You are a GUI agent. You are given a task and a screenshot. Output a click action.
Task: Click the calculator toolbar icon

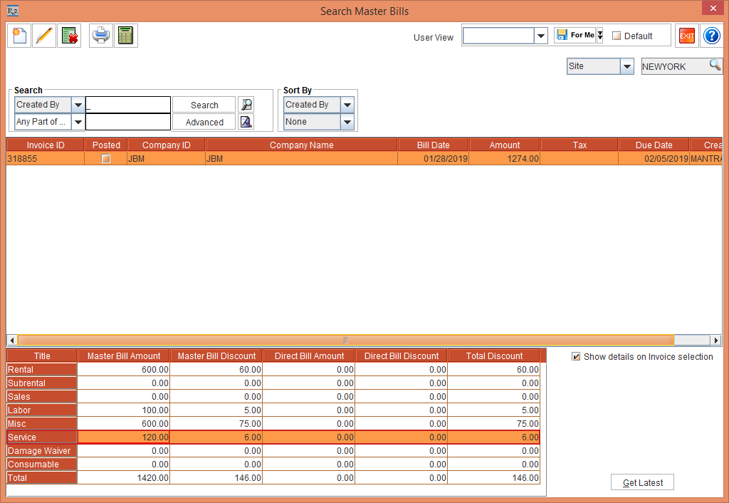point(125,35)
